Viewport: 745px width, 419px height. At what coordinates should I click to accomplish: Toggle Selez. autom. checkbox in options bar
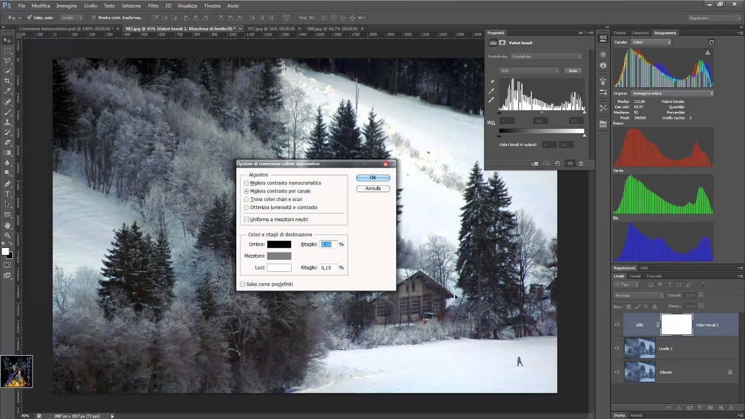point(30,17)
